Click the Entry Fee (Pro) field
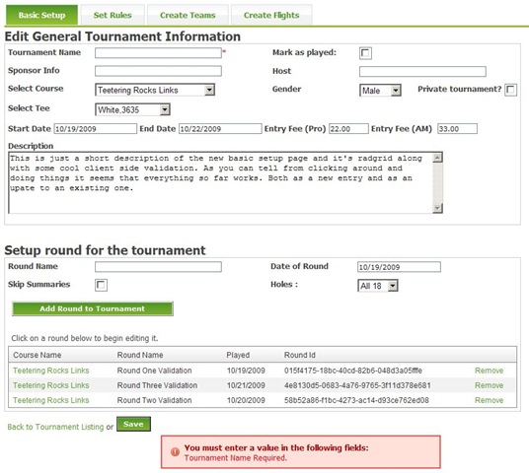The image size is (529, 473). [348, 129]
